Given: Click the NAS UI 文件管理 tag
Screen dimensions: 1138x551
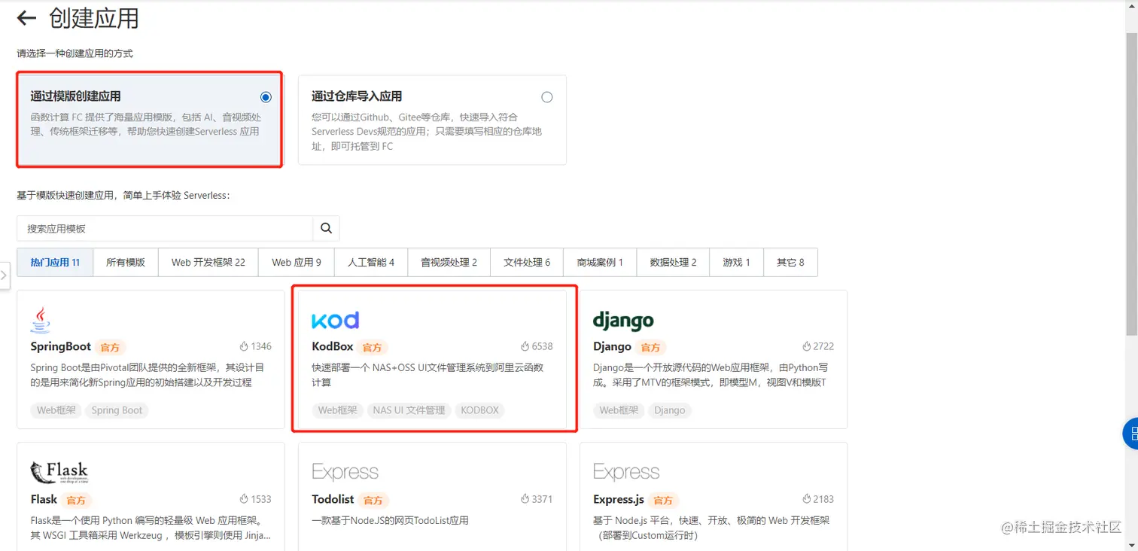Looking at the screenshot, I should 409,410.
